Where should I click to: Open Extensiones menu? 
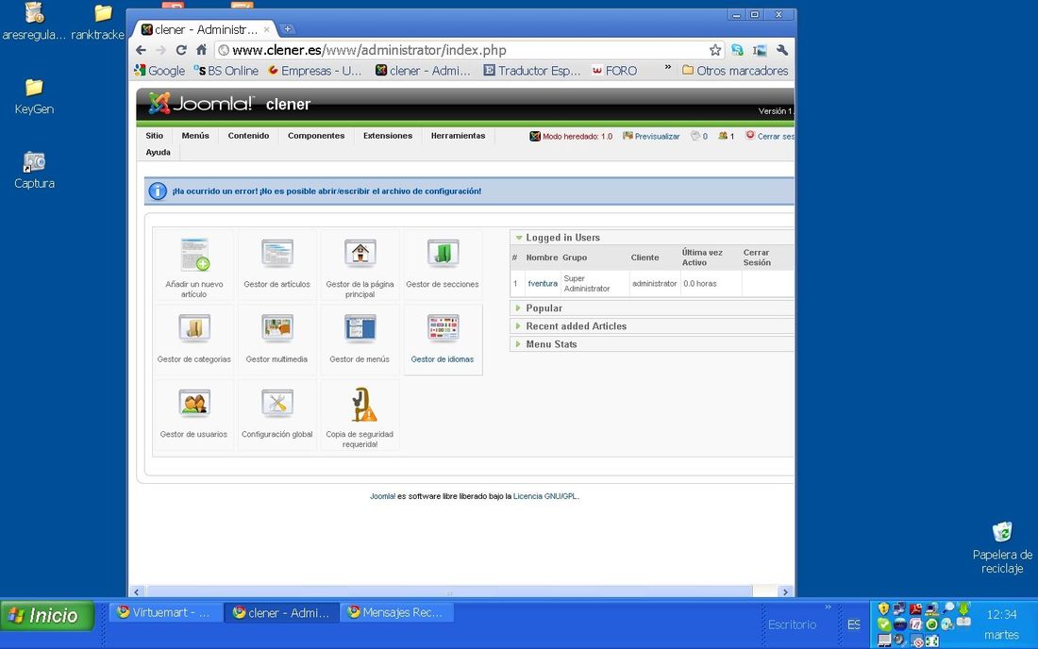pyautogui.click(x=387, y=136)
